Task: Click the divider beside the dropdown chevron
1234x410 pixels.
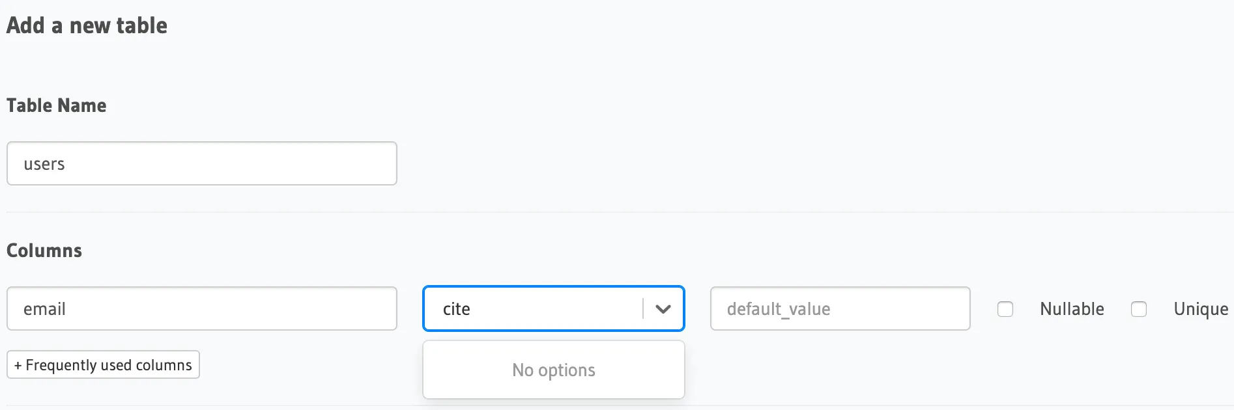Action: pos(643,309)
